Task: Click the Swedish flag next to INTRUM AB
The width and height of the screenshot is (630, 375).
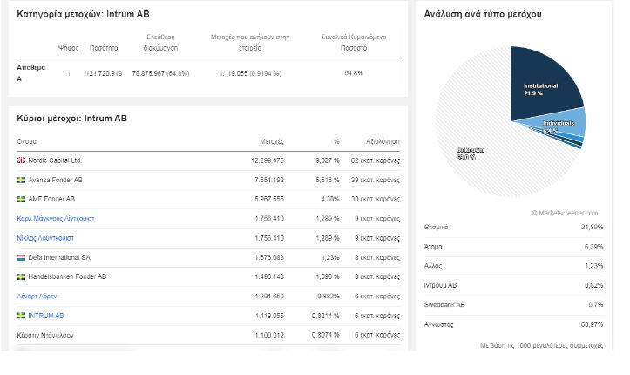Action: tap(22, 316)
